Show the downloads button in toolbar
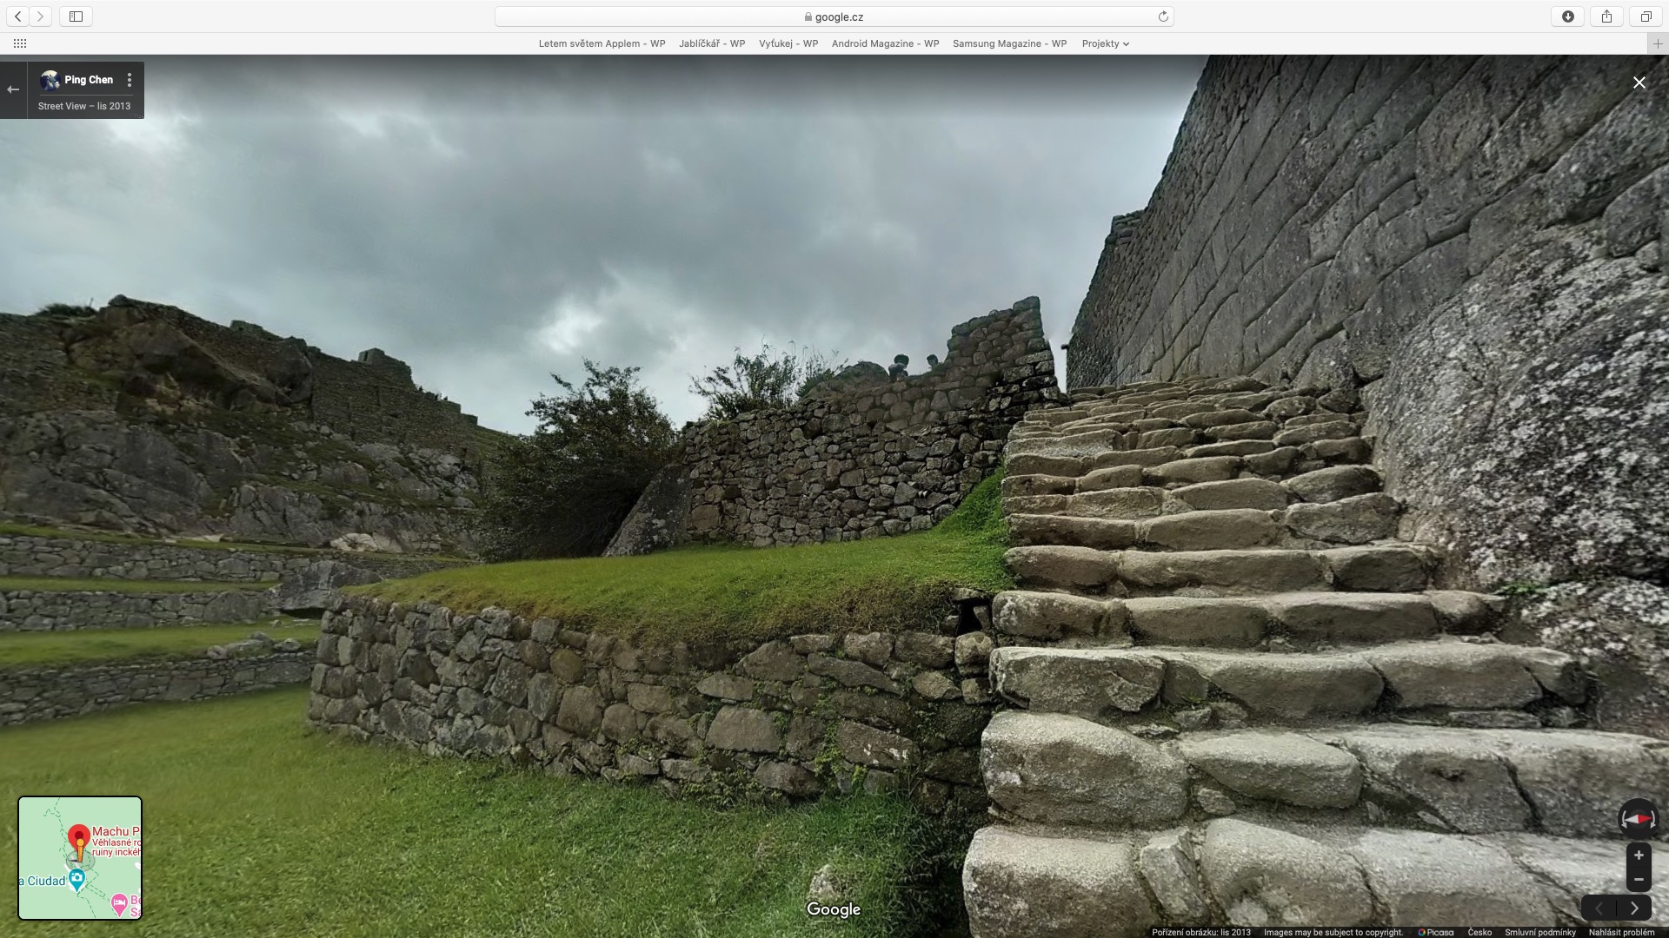This screenshot has height=938, width=1669. tap(1567, 17)
